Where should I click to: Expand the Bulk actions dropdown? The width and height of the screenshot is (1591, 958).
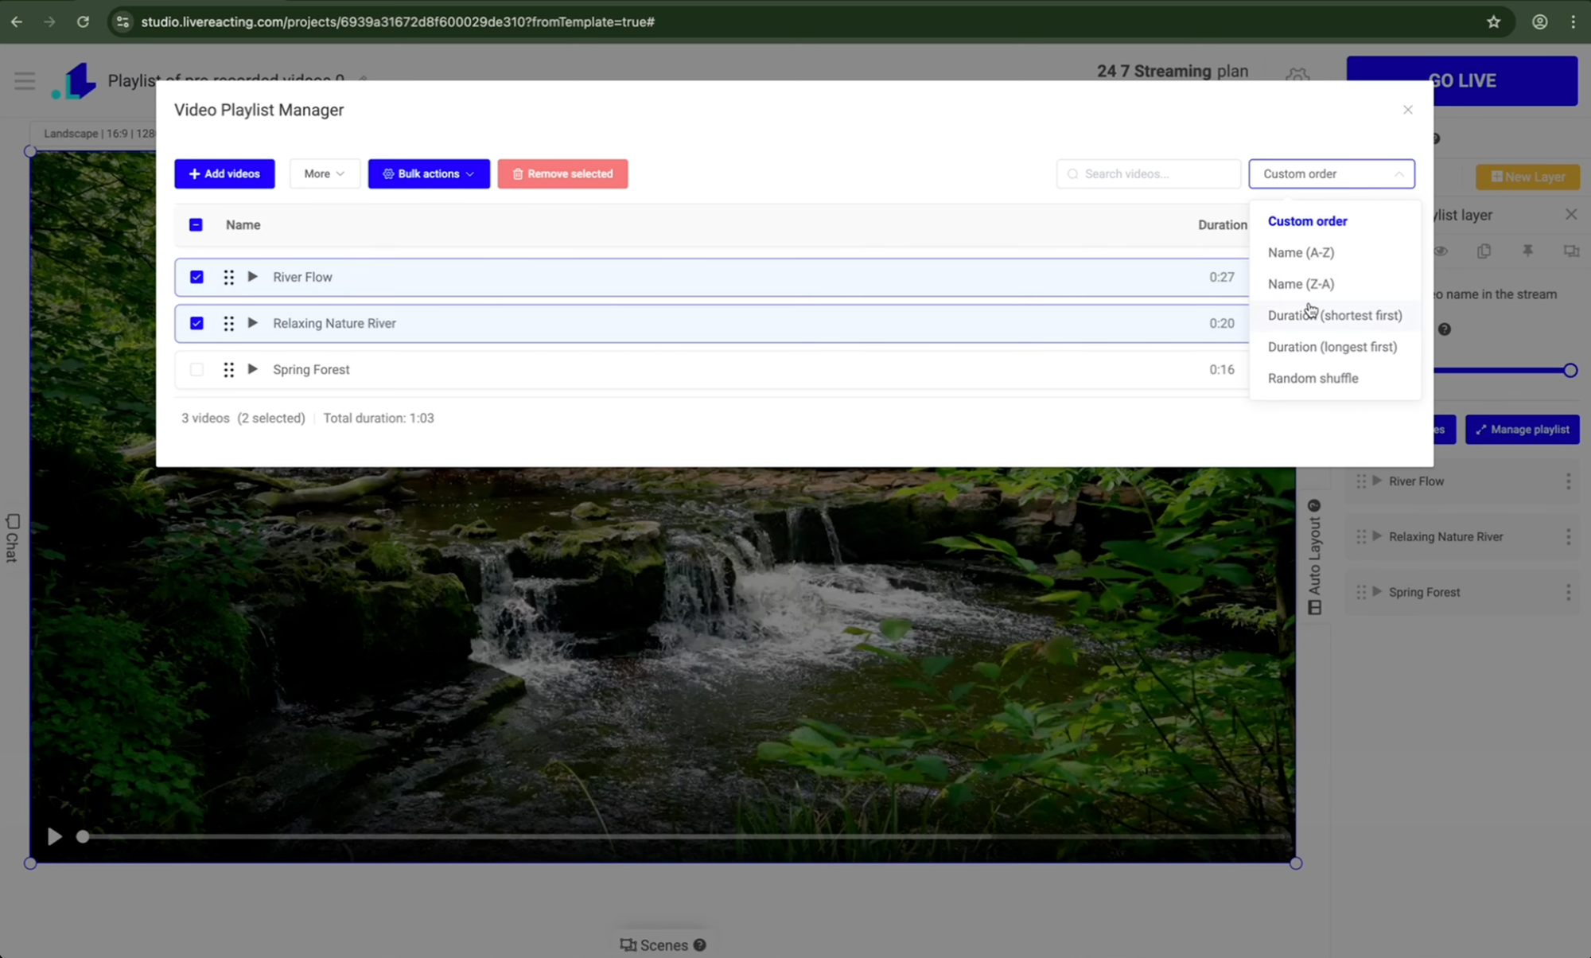(428, 173)
